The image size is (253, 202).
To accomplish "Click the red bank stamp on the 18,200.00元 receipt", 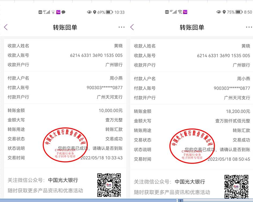I will tap(192, 146).
